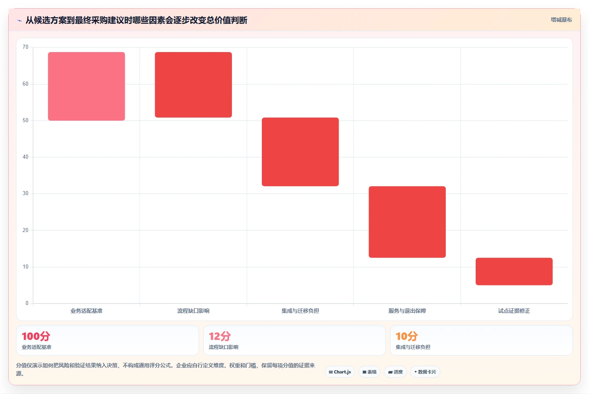Viewport: 589px width, 394px height.
Task: Click the x-axis label 试点证据修正
Action: point(514,311)
